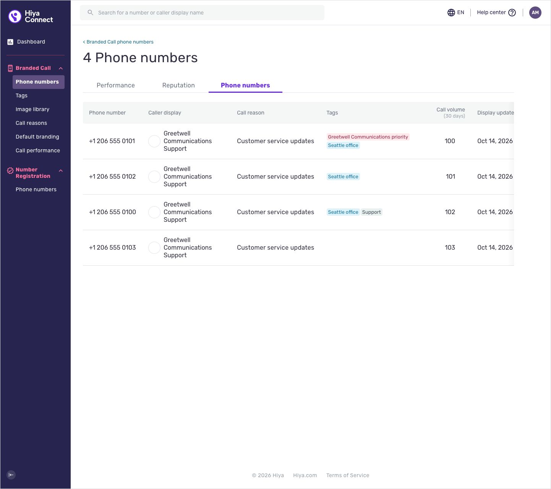Go back to Branded Call phone numbers
The image size is (551, 489).
[x=118, y=42]
